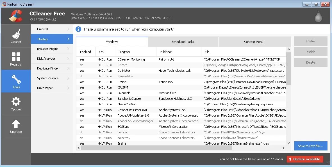332x167 pixels.
Task: Expand the Drive Wiper chevron
Action: pos(68,88)
